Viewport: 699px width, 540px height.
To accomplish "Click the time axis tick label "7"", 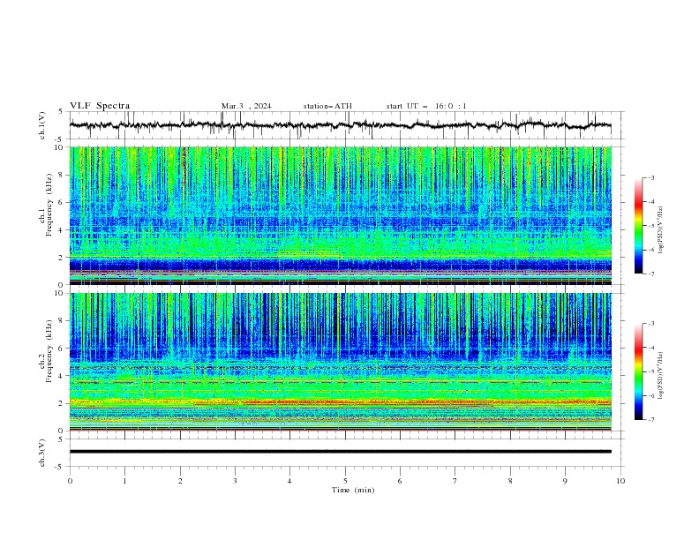I will click(x=455, y=481).
